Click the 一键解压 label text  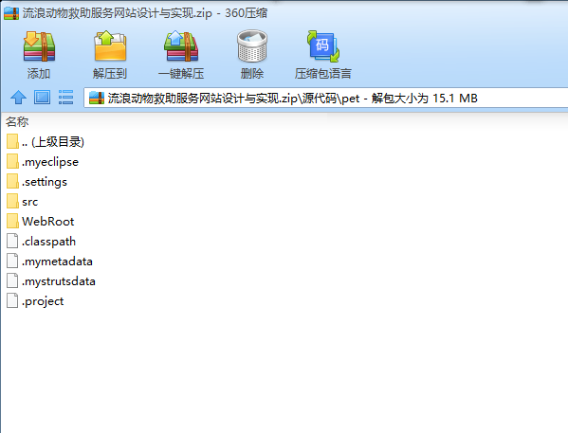tap(181, 74)
